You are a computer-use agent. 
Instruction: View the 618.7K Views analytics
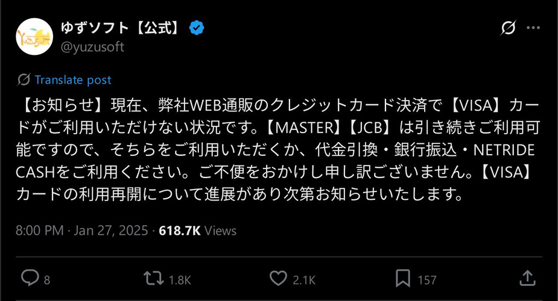click(197, 231)
